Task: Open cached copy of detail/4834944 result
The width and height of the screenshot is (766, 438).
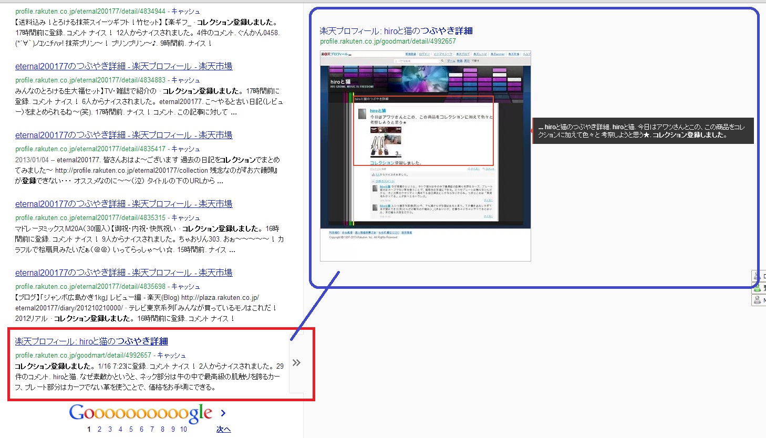Action: pyautogui.click(x=185, y=12)
